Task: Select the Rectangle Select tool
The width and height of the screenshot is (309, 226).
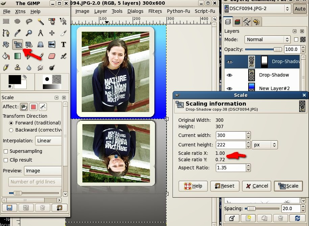Action: coord(6,21)
